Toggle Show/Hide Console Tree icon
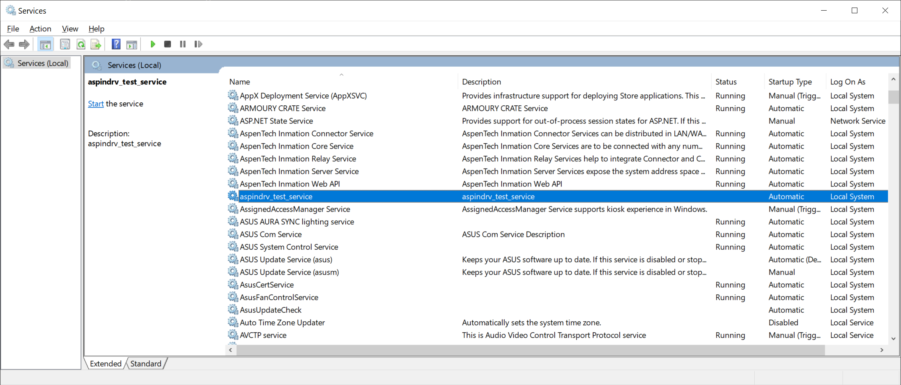 pos(45,44)
